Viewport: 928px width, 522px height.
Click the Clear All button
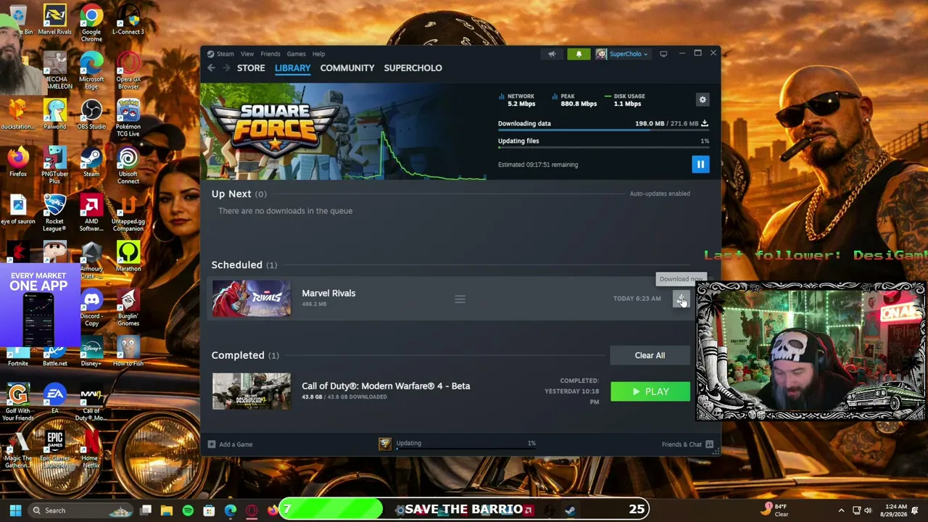(650, 355)
